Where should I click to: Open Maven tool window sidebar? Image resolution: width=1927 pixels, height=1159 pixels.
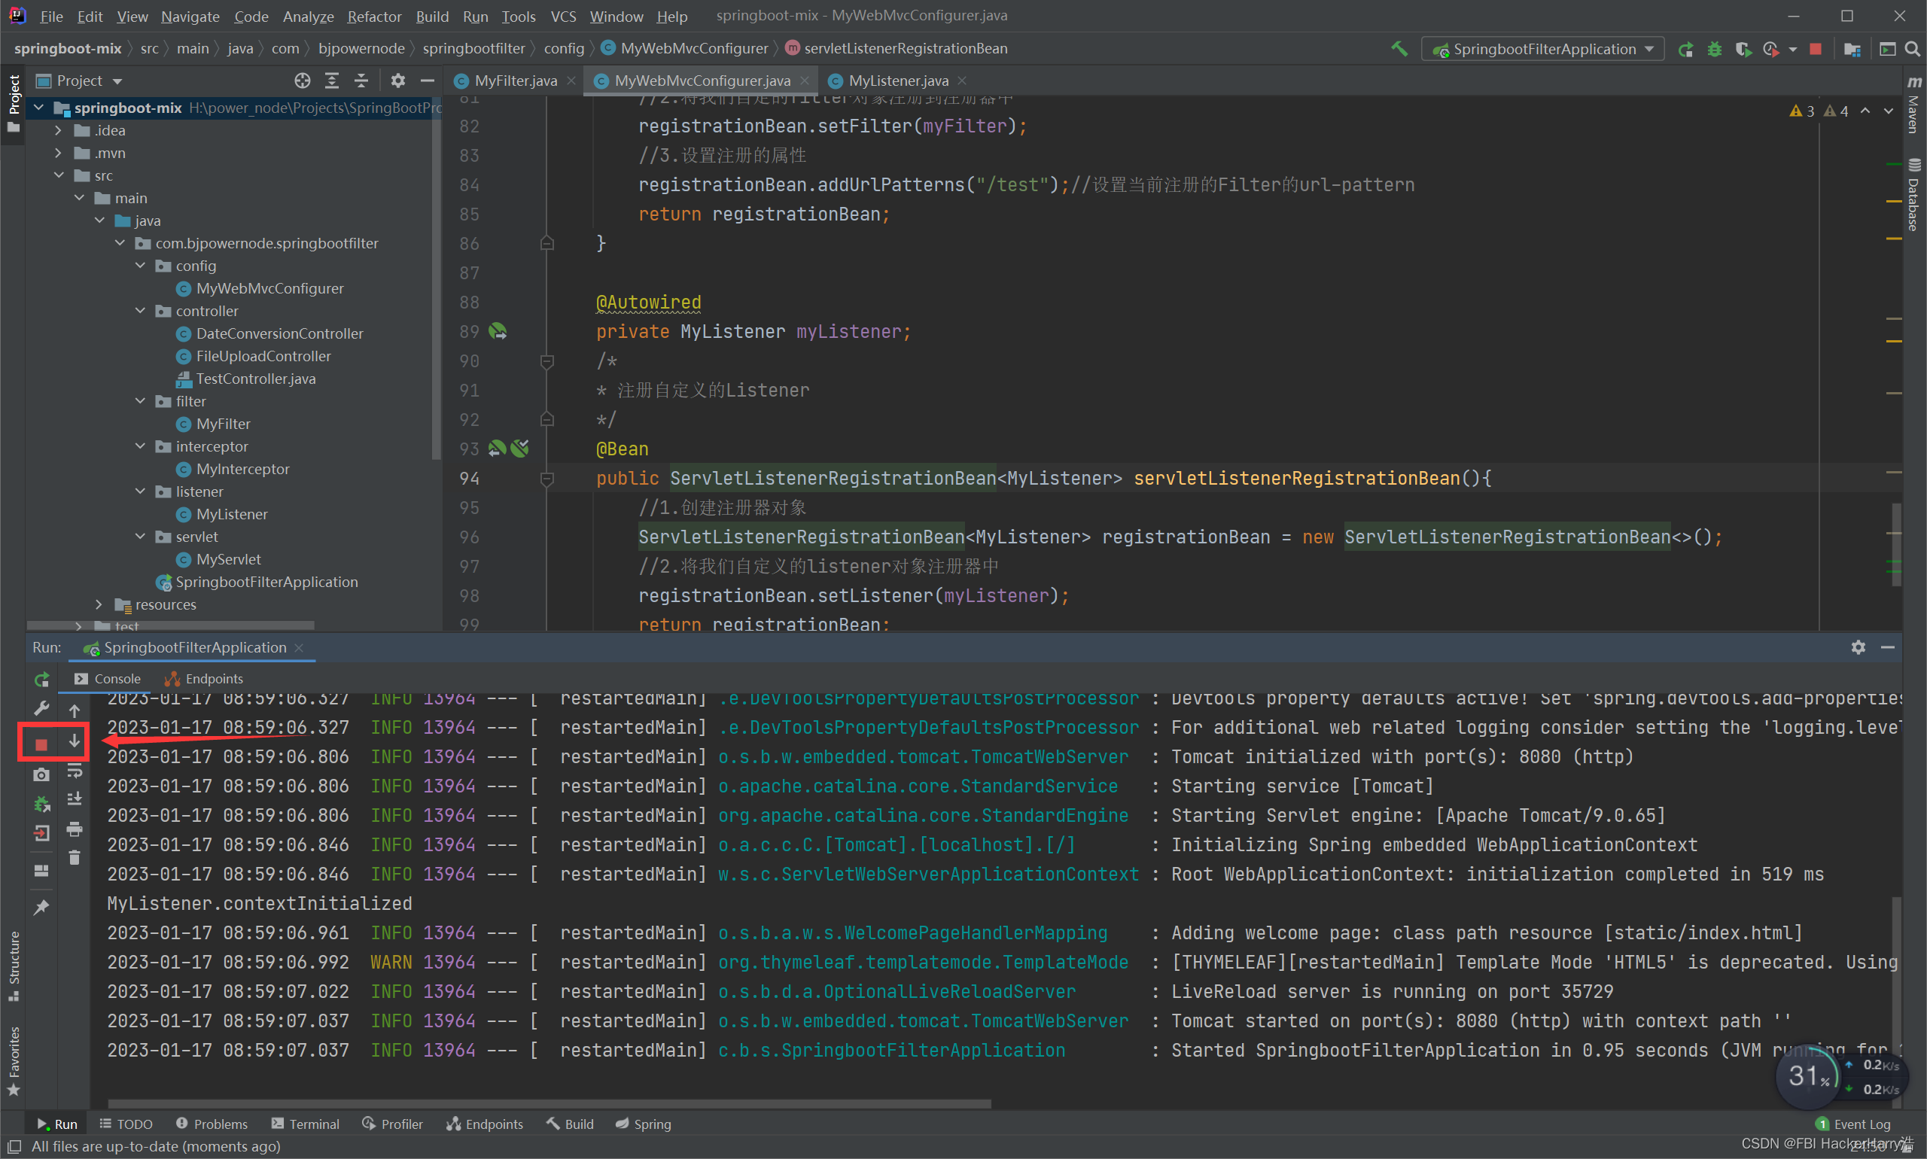pyautogui.click(x=1913, y=105)
